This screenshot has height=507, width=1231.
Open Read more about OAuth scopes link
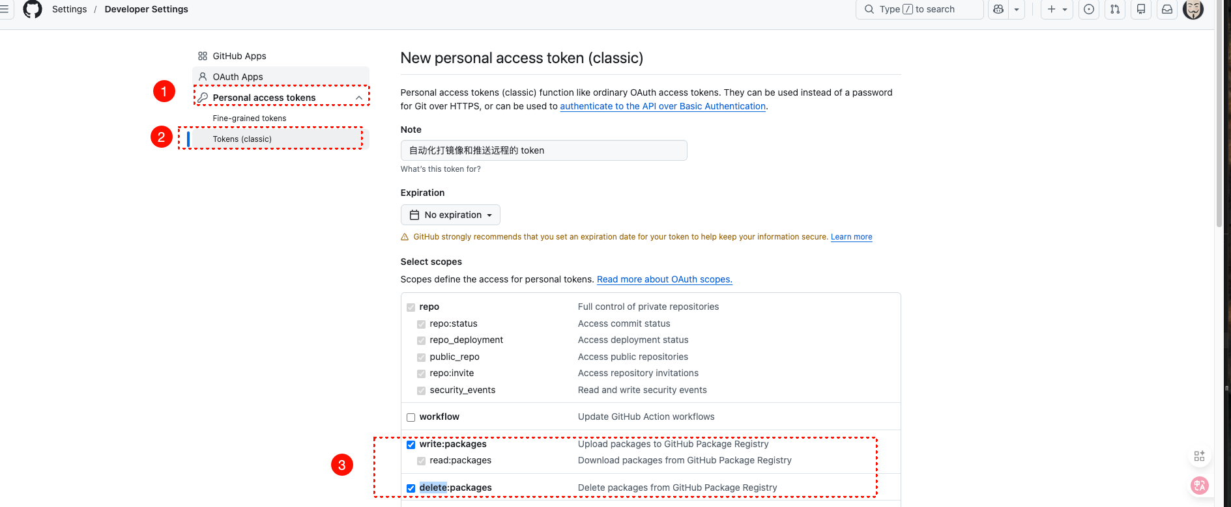(x=664, y=279)
